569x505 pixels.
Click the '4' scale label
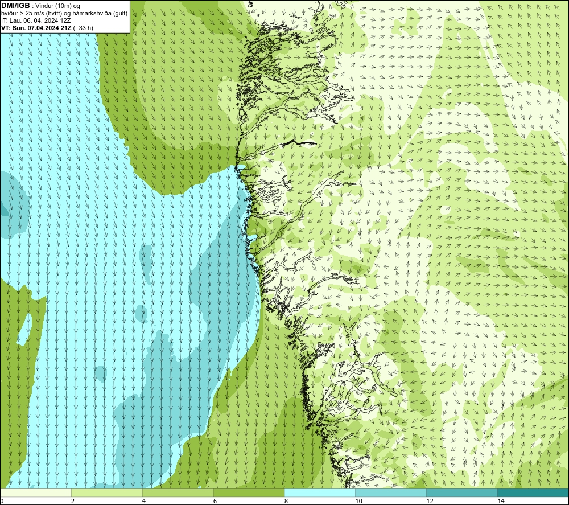pyautogui.click(x=144, y=501)
